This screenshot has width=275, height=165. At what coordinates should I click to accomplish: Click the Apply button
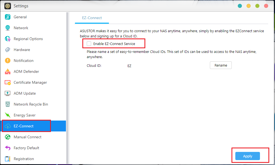(247, 156)
